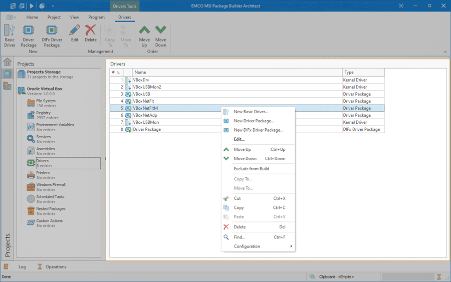Sort by the Name column header
451x282 pixels.
(x=237, y=72)
